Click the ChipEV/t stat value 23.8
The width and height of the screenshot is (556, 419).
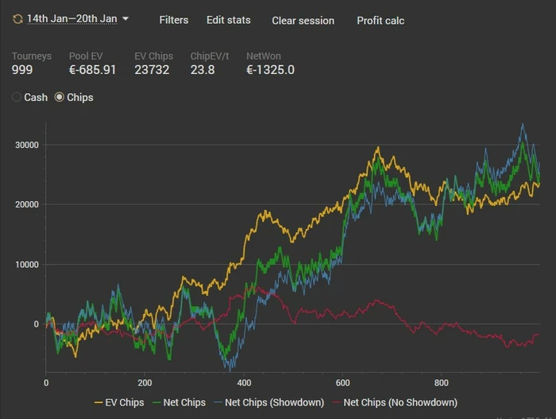click(203, 70)
